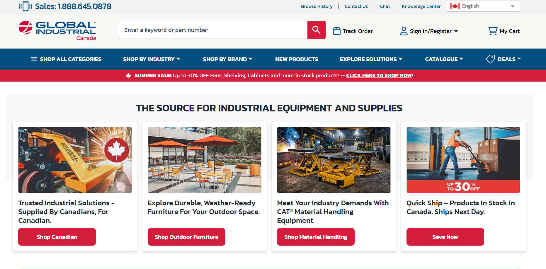Open New Products page

pyautogui.click(x=297, y=59)
